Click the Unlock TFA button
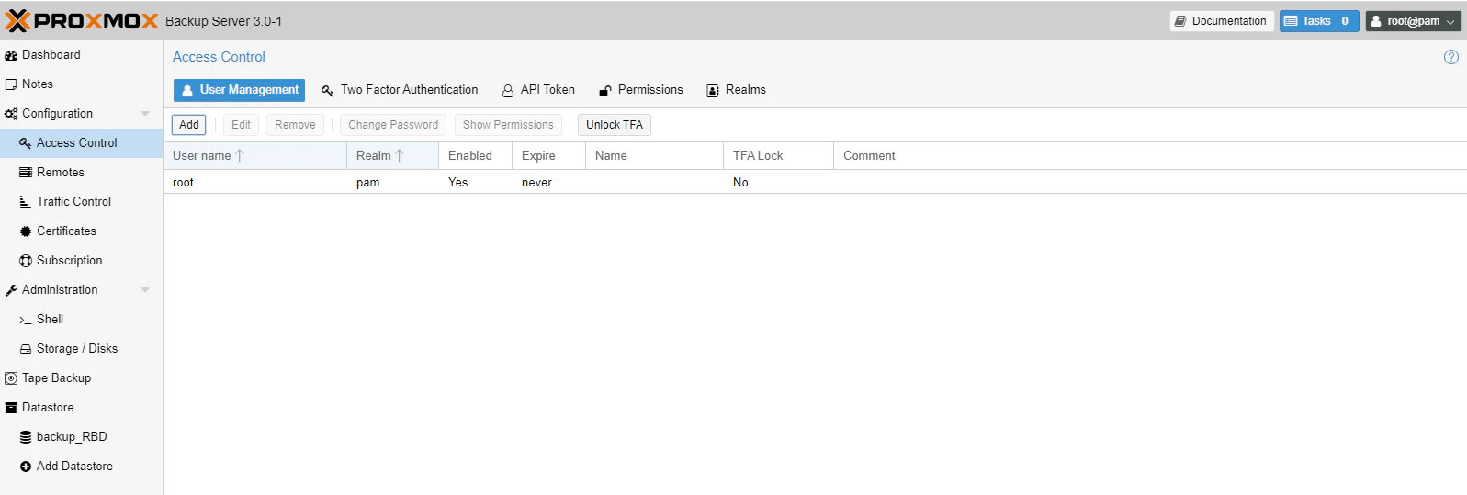The height and width of the screenshot is (495, 1467). (615, 125)
